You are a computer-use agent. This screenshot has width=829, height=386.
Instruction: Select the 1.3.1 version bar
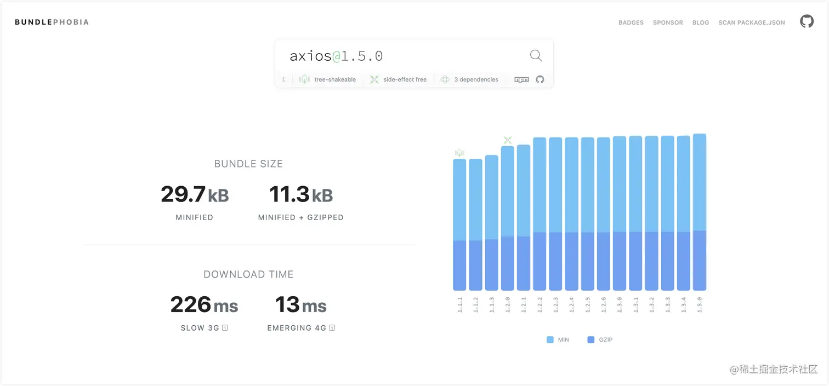click(635, 214)
